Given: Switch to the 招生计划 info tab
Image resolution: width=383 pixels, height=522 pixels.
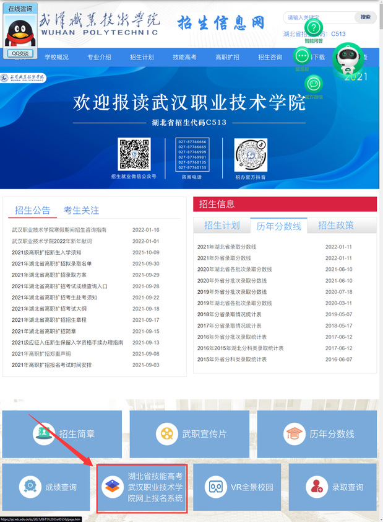Looking at the screenshot, I should pyautogui.click(x=222, y=226).
